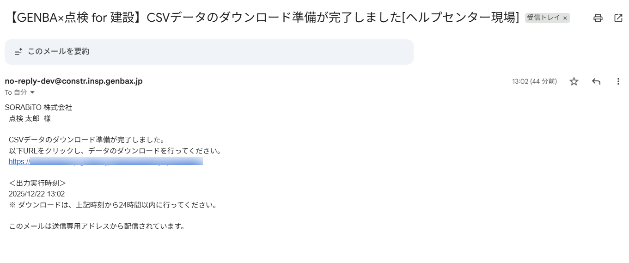The width and height of the screenshot is (629, 263).
Task: Click the 13:02 (44 分前) timestamp
Action: coord(534,81)
